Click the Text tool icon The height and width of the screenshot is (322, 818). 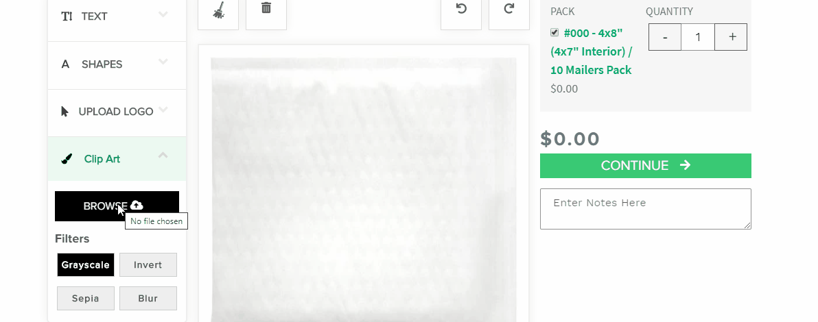(x=67, y=16)
